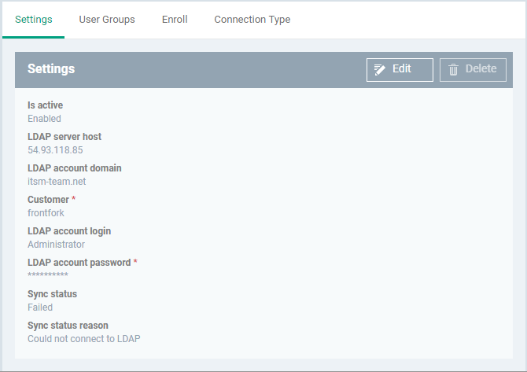The width and height of the screenshot is (527, 372).
Task: Click the LDAP account domain label
Action: coord(75,168)
